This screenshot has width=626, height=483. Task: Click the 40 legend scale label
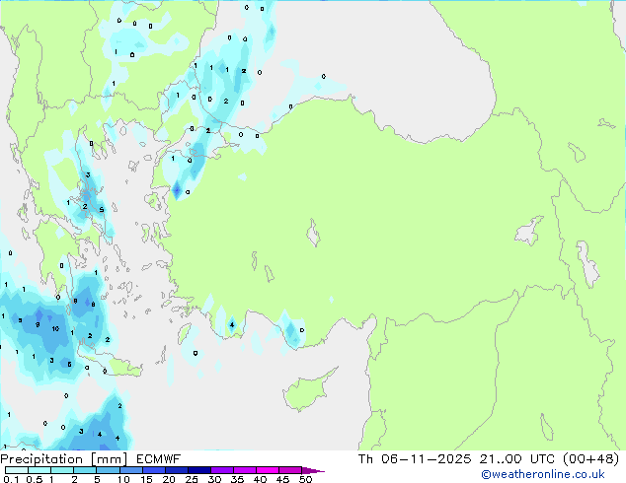pos(260,479)
